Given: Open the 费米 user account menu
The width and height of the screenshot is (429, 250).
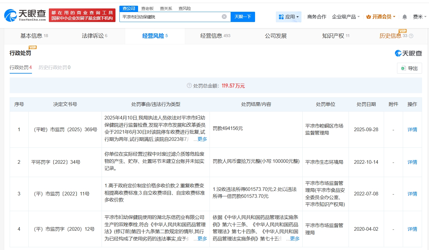Looking at the screenshot, I should coord(419,17).
